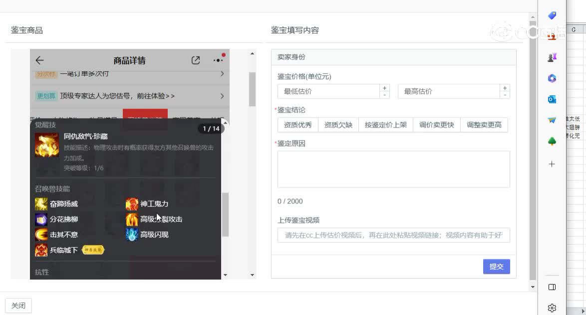The image size is (586, 315).
Task: Increase 最低估价 with its plus stepper
Action: click(x=384, y=88)
